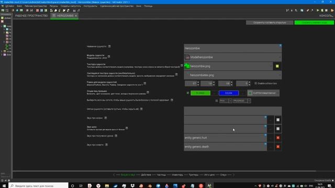Close the HEROZOMBIE tab
Viewport: 335px width, 188px height.
click(x=76, y=16)
